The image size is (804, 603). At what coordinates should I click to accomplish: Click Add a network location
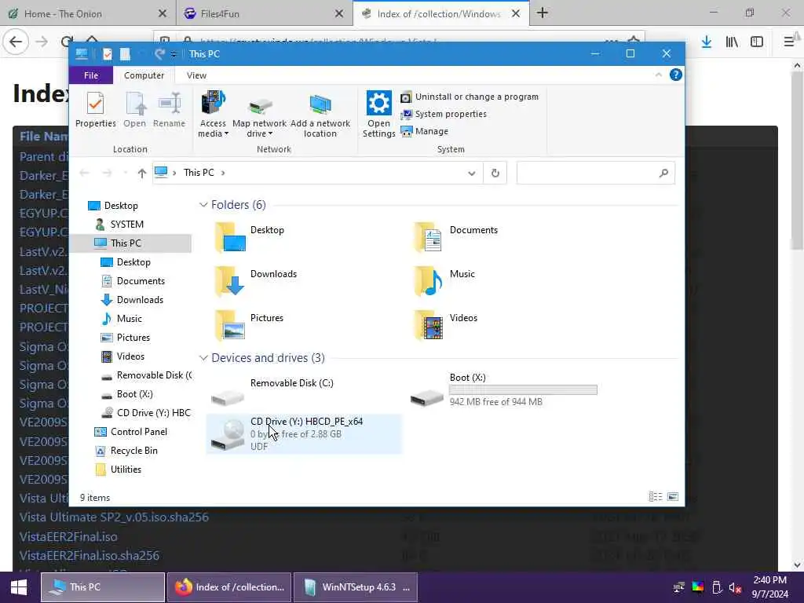pos(320,114)
